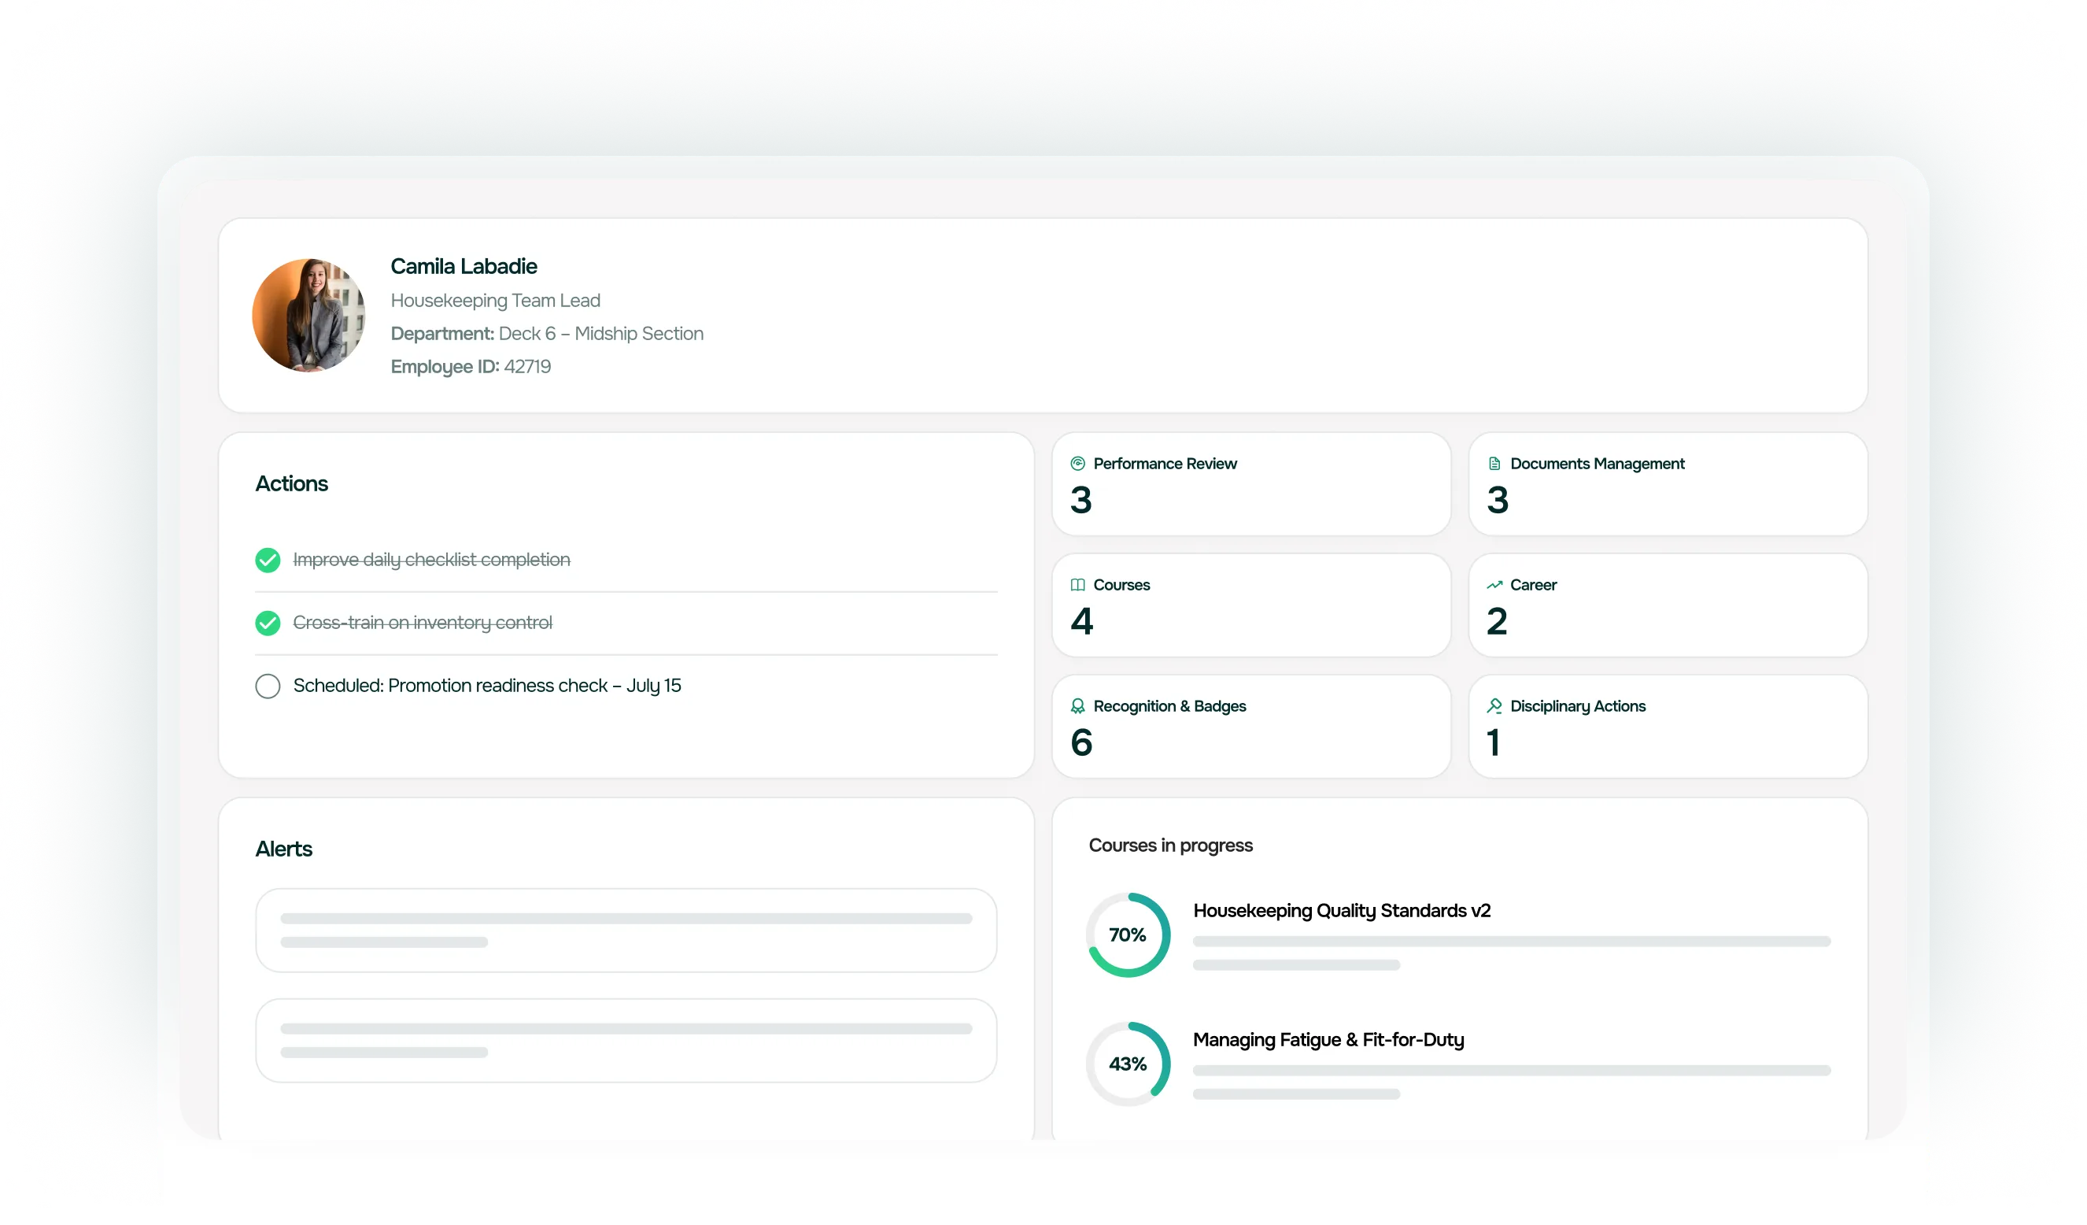The width and height of the screenshot is (2087, 1225).
Task: Click the Performance Review target icon
Action: pos(1077,464)
